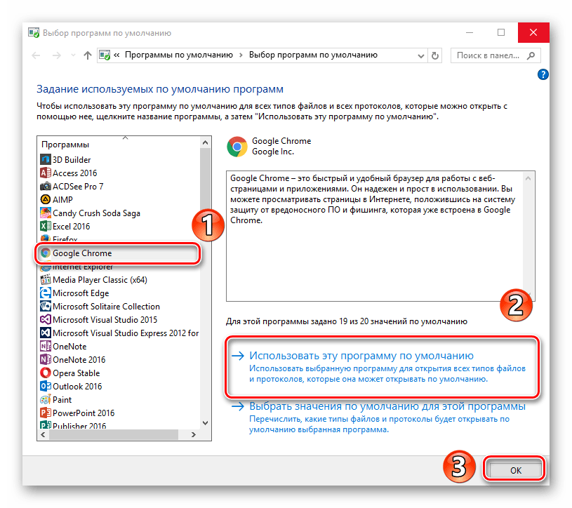Navigate to Программы по умолчанию breadcrumb
Screen dimensions: 572x508
click(x=180, y=55)
